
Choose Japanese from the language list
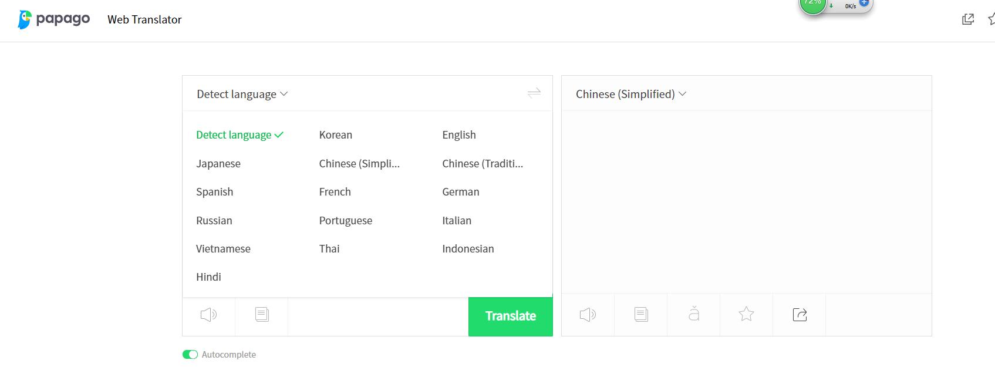[x=218, y=164]
